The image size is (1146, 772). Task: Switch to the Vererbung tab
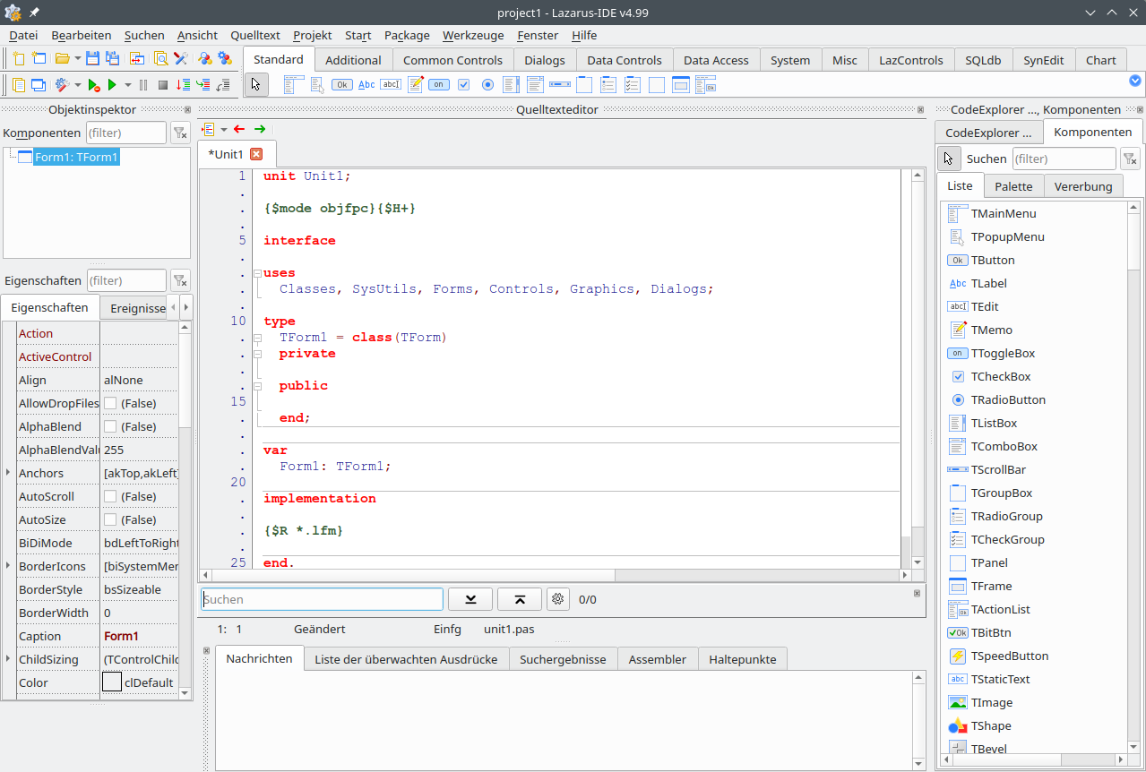(1083, 186)
